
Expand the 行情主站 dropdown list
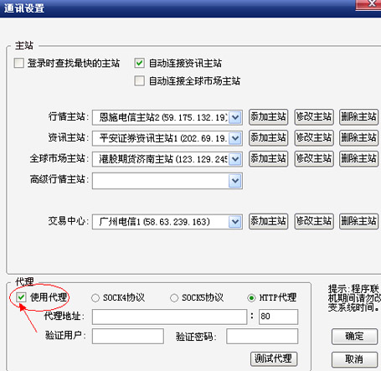(x=235, y=117)
